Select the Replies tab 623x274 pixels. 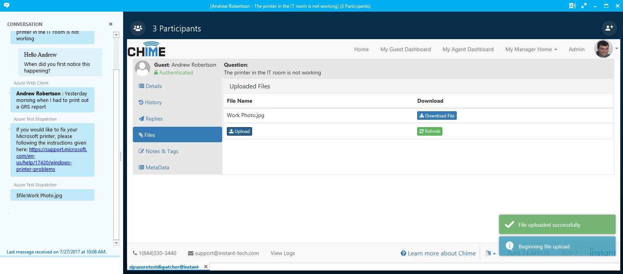178,119
